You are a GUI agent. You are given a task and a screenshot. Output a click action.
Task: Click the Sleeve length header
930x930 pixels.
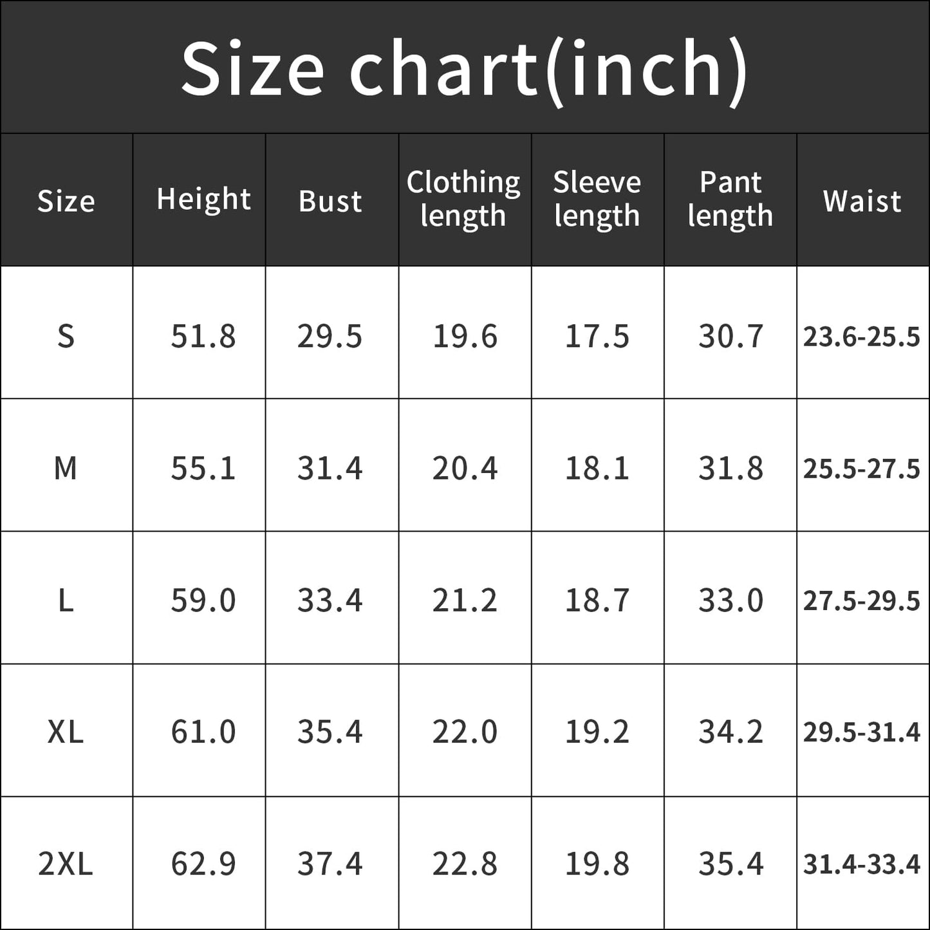click(x=597, y=199)
